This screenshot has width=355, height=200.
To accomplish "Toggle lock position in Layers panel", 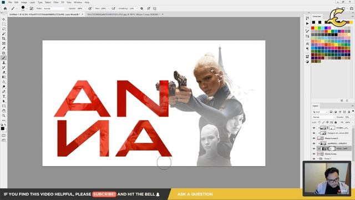I will (x=327, y=122).
